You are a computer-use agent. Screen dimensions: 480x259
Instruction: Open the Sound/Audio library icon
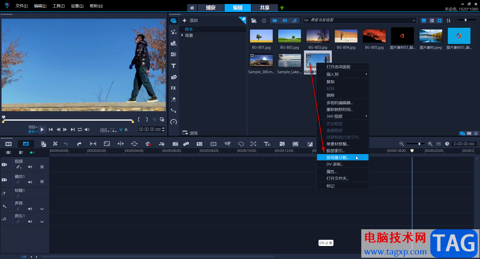[173, 32]
